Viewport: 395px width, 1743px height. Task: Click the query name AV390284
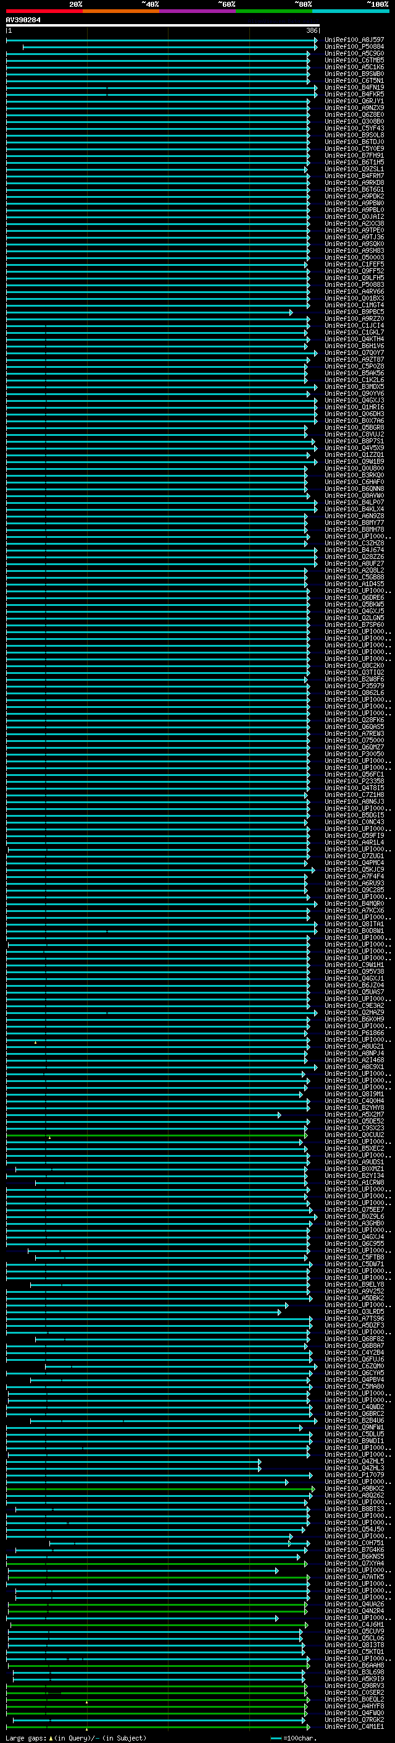pos(23,20)
